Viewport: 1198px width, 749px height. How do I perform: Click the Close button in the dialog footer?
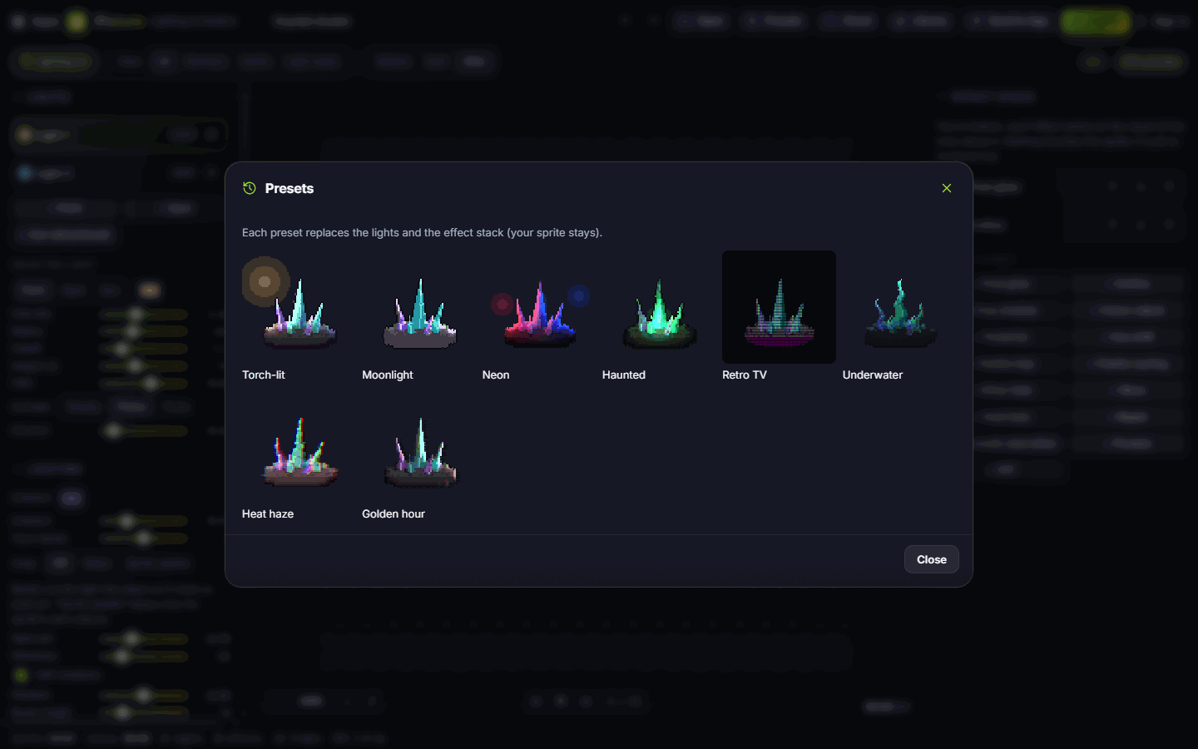[x=932, y=559]
